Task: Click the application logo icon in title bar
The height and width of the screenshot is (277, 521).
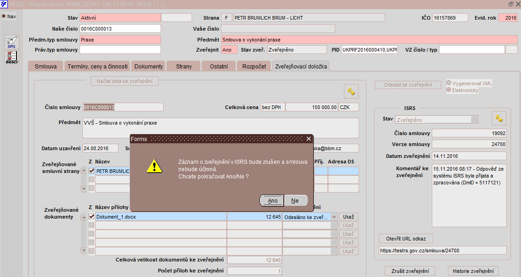Action: (3, 4)
